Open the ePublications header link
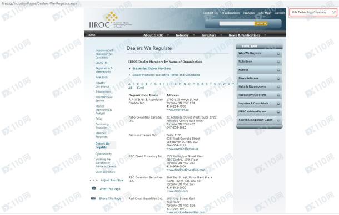 pyautogui.click(x=231, y=13)
